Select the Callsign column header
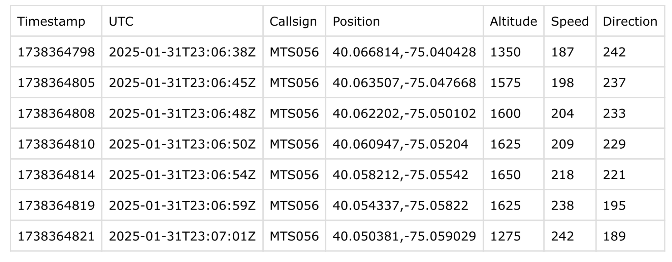The image size is (672, 262). pyautogui.click(x=293, y=22)
